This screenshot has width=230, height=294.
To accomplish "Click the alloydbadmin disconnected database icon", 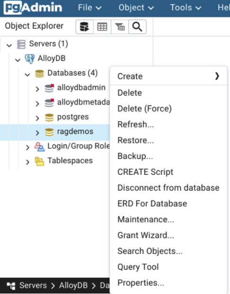I will (50, 88).
